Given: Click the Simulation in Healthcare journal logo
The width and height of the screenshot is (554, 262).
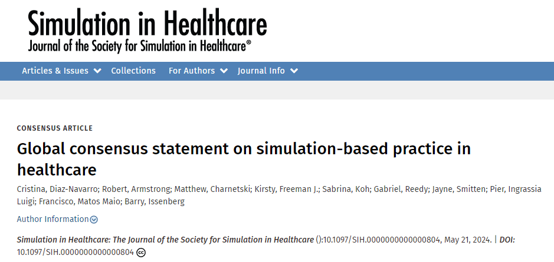Looking at the screenshot, I should point(147,31).
